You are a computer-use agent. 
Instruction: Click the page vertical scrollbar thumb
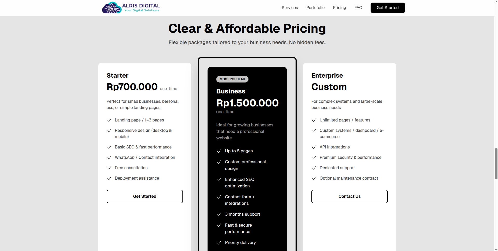(496, 164)
